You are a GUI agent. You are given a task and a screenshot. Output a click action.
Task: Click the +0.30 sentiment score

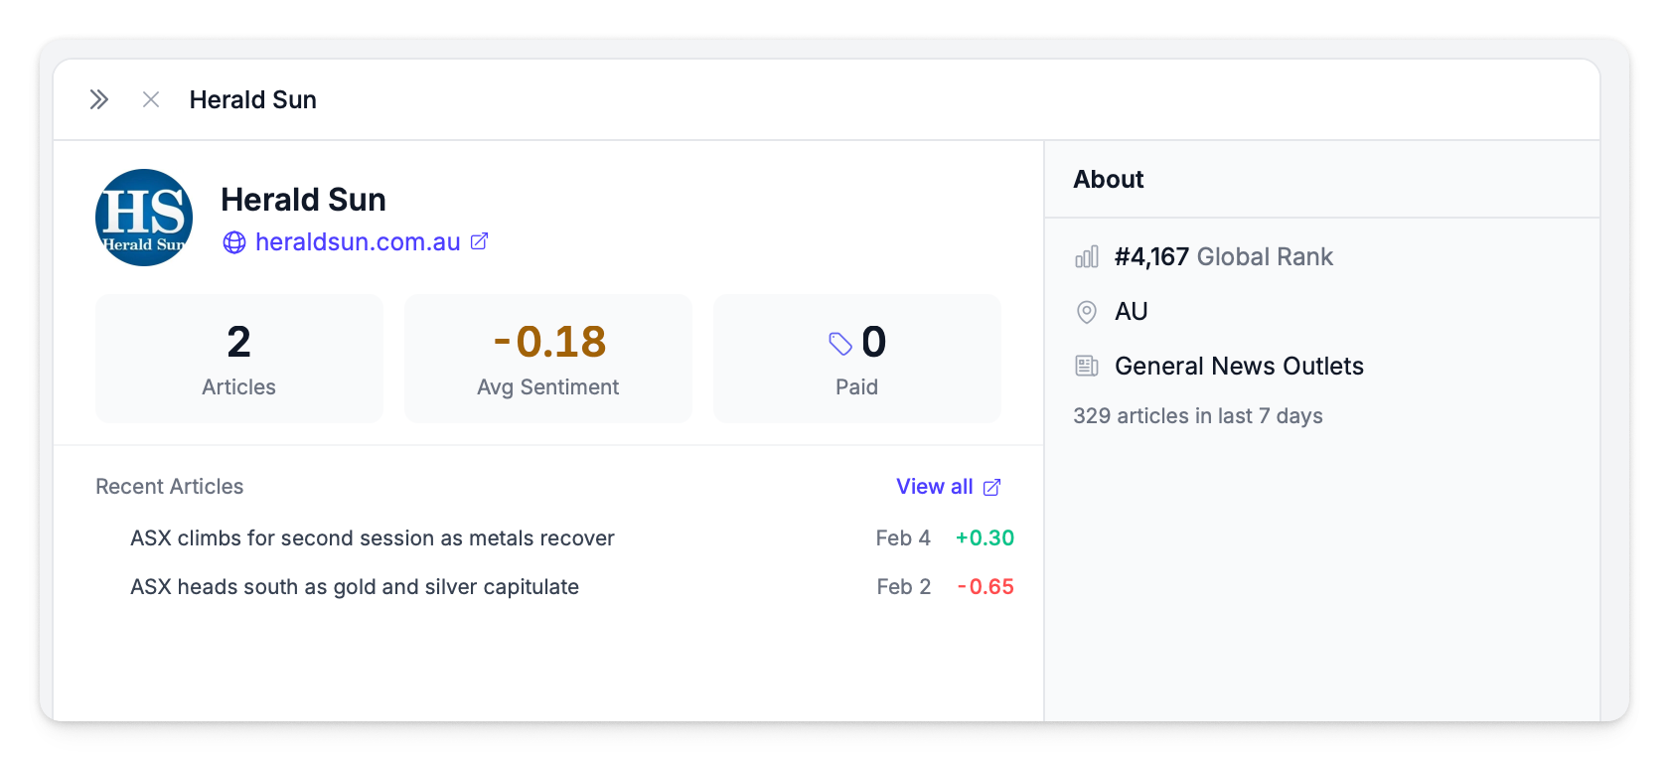click(985, 538)
